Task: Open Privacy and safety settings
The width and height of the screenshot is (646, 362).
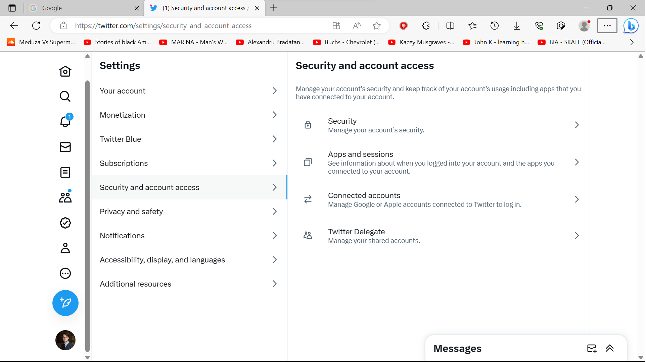Action: pyautogui.click(x=189, y=212)
